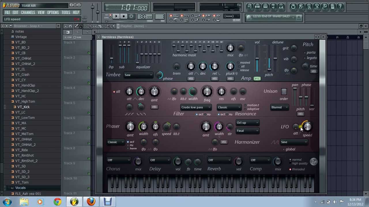Click the render to audio file icon
The width and height of the screenshot is (369, 207).
pyautogui.click(x=309, y=7)
